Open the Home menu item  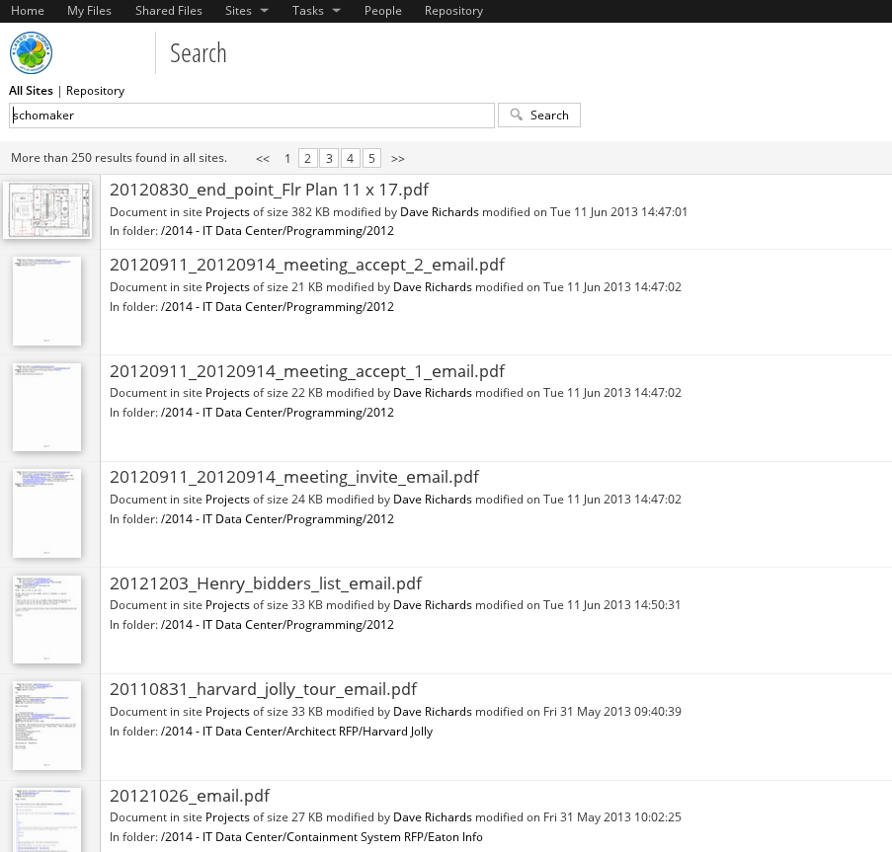tap(28, 11)
